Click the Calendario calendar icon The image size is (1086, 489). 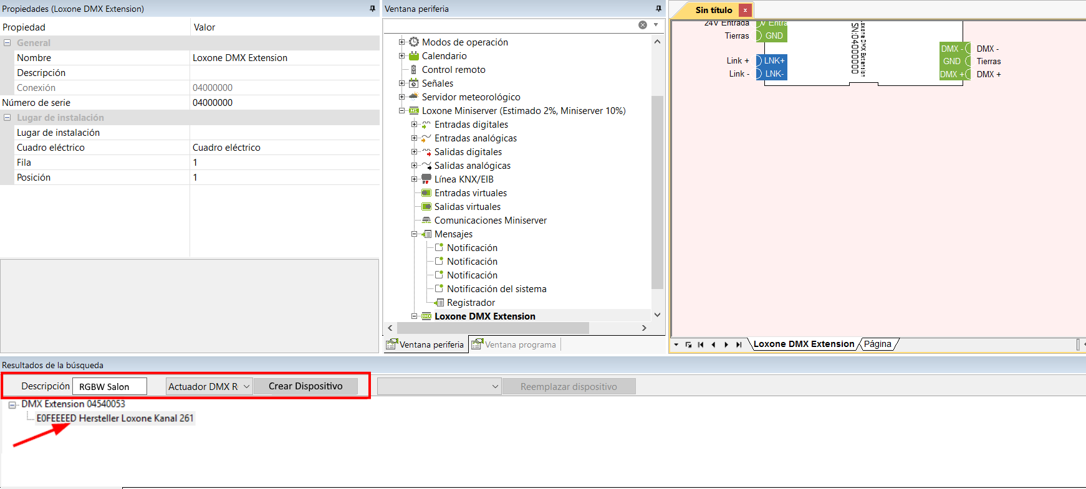[x=414, y=56]
